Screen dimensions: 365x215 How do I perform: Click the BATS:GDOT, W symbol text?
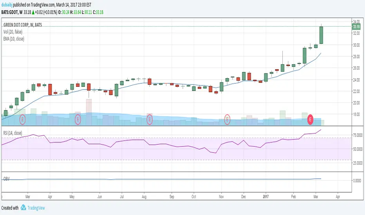coord(12,13)
